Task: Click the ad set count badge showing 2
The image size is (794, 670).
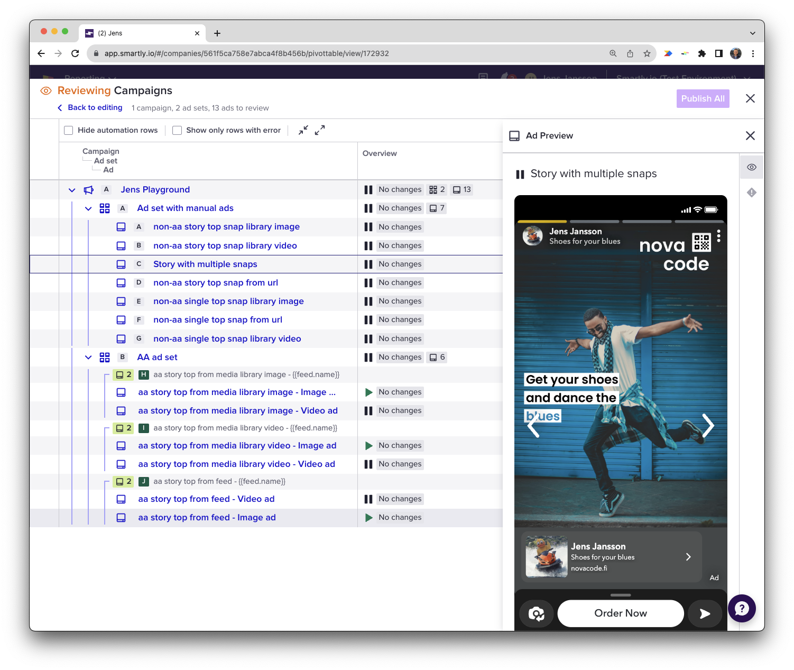Action: point(437,190)
